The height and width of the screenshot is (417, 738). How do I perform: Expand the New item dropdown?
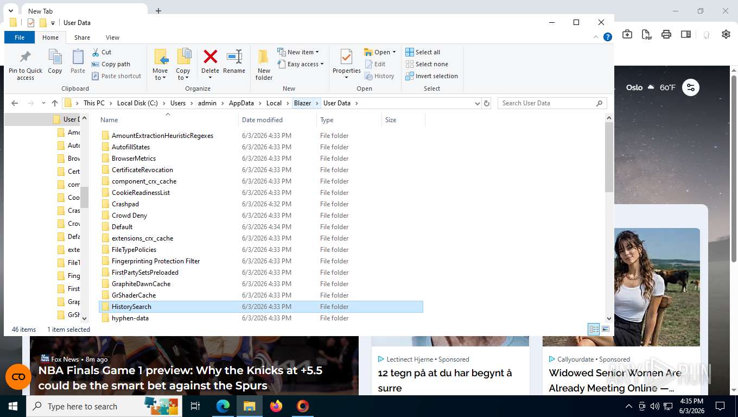(298, 52)
